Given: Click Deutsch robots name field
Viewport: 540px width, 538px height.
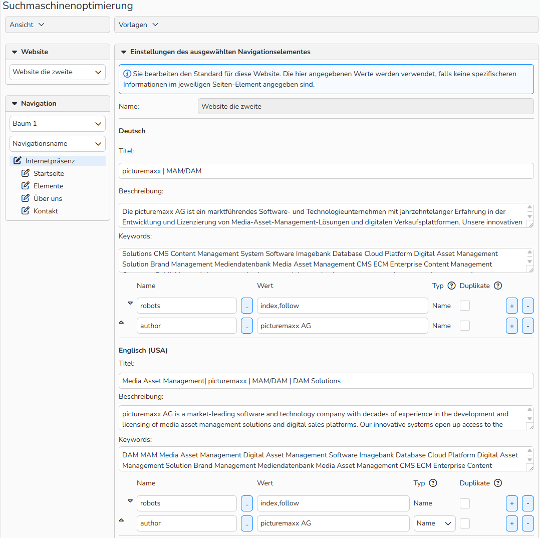Looking at the screenshot, I should [x=187, y=306].
